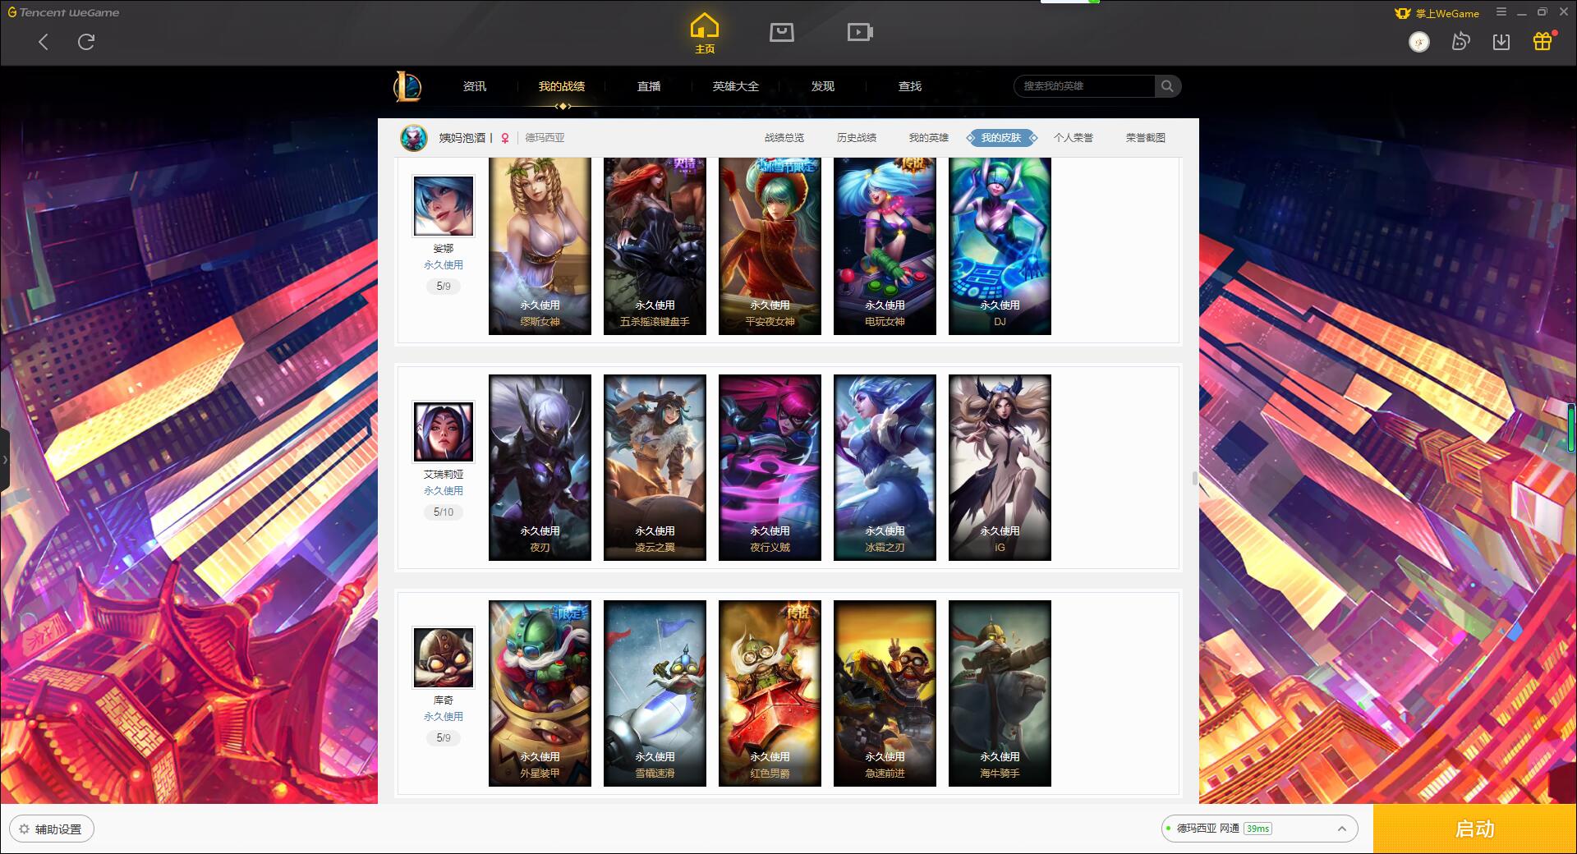Click the 5/9 count under 库奇
Screen dimensions: 1577x854
pyautogui.click(x=444, y=738)
